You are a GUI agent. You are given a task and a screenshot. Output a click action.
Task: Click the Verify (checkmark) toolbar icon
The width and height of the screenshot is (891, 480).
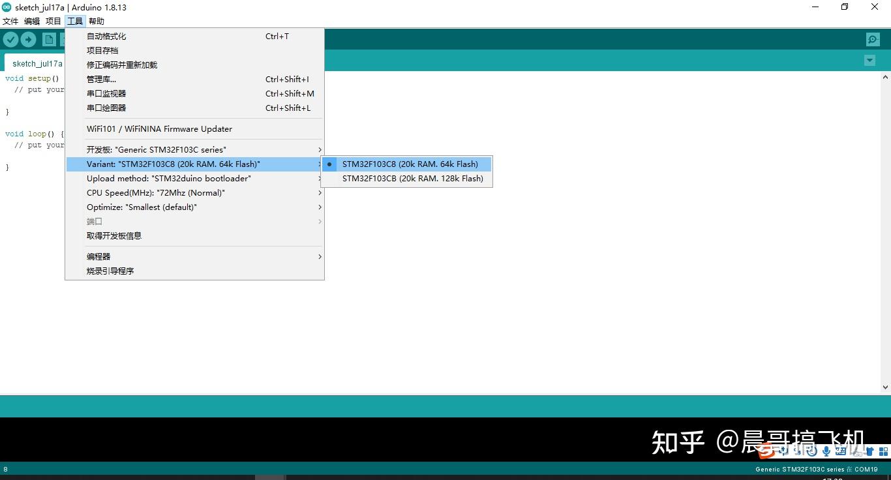point(10,39)
